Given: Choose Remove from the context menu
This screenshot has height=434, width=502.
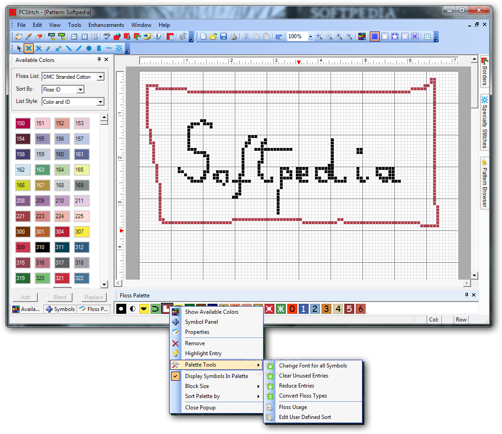Looking at the screenshot, I should (x=217, y=343).
